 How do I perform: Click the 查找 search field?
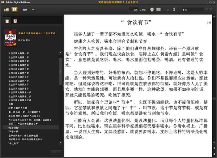click(x=193, y=10)
